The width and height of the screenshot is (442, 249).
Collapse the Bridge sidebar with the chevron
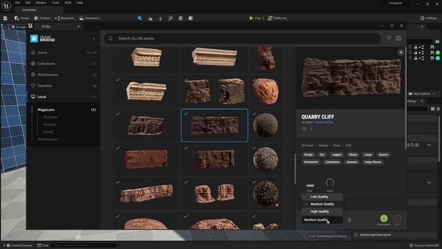94,39
